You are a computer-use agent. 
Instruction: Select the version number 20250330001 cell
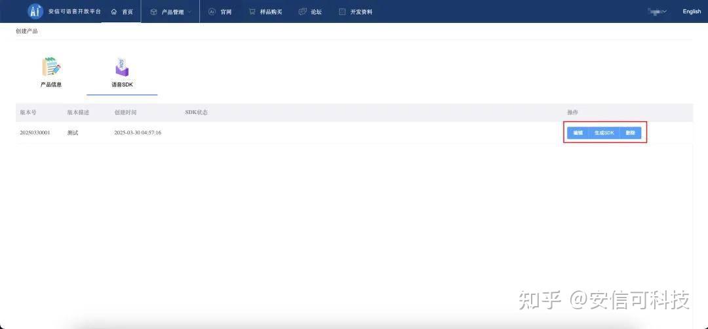[x=35, y=132]
